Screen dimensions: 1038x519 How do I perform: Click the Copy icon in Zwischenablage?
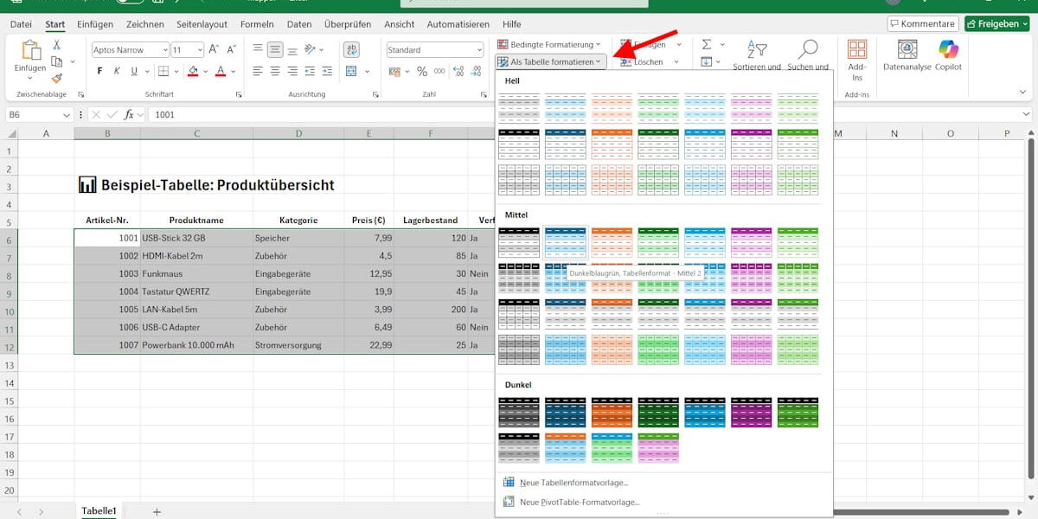pos(57,61)
